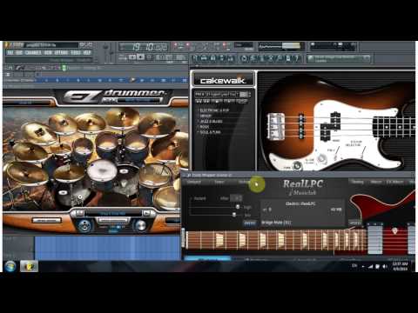Click the blue pattern clip in the playlist
Viewport: 418px width, 313px height.
point(107,248)
